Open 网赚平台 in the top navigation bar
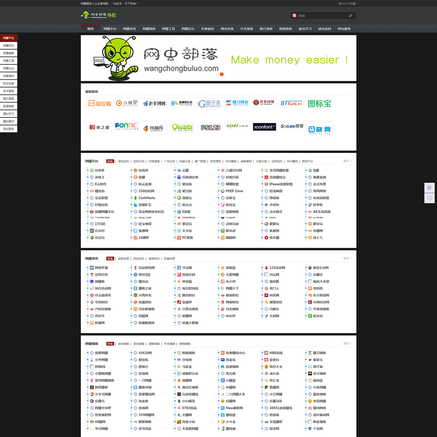 click(x=110, y=29)
